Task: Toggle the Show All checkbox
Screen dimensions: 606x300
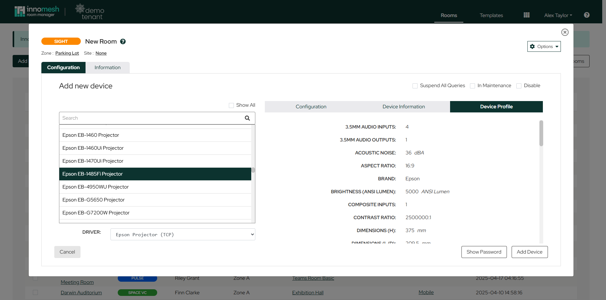Action: 231,105
